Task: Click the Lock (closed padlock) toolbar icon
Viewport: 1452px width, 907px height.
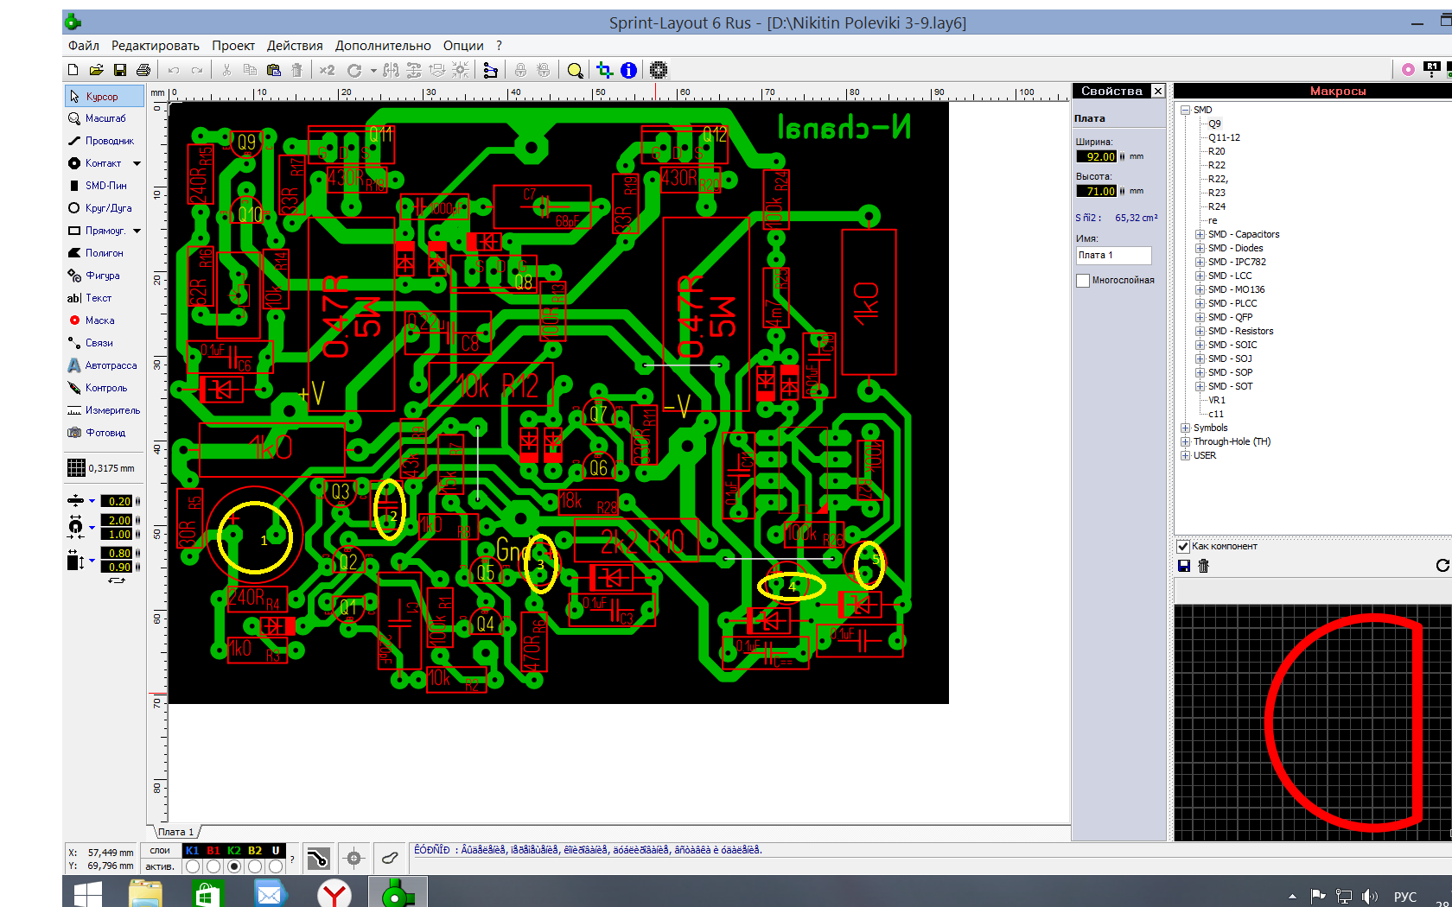Action: [x=520, y=70]
